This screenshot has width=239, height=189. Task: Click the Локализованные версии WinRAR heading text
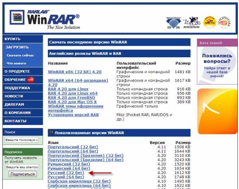(x=89, y=132)
